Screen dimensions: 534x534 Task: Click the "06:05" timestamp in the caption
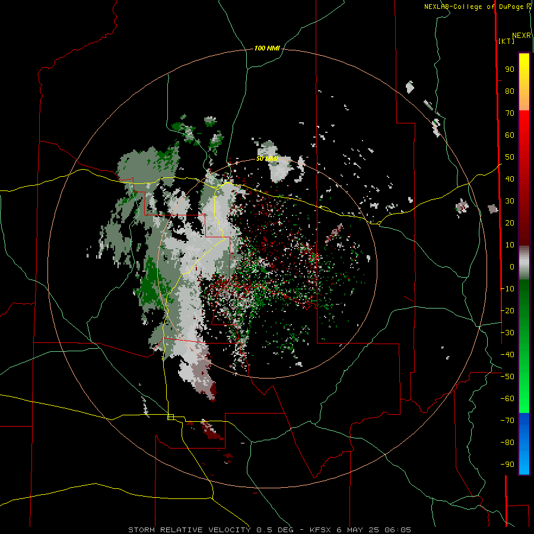[398, 530]
